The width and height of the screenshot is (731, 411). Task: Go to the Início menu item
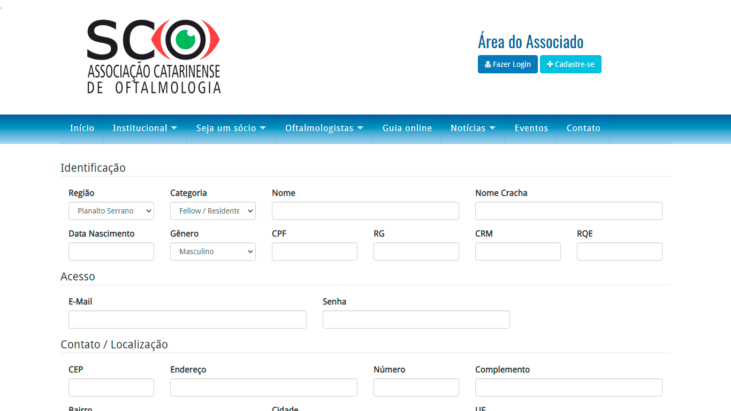coord(82,128)
